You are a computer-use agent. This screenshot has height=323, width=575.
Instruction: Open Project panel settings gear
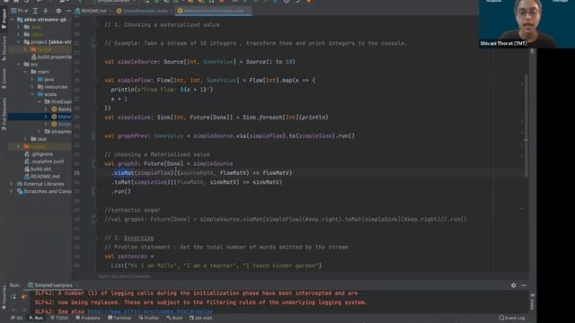(58, 11)
